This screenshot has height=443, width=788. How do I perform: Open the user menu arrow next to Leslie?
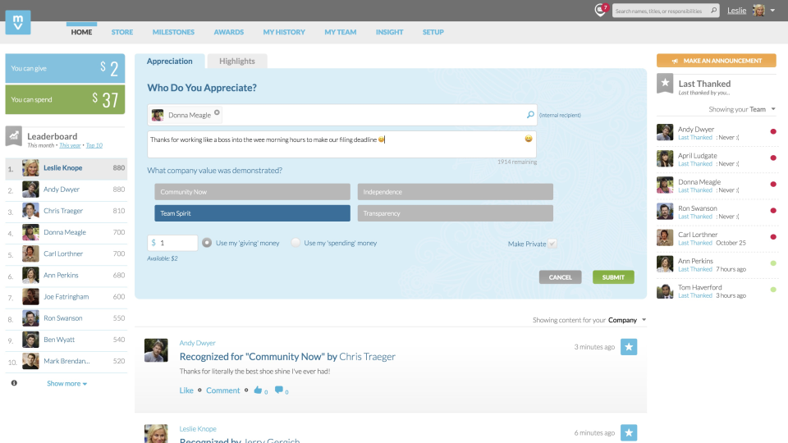[773, 11]
